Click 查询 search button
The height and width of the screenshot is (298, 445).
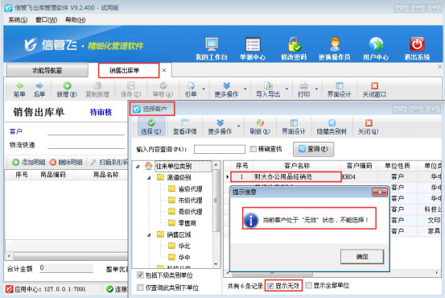pyautogui.click(x=313, y=149)
